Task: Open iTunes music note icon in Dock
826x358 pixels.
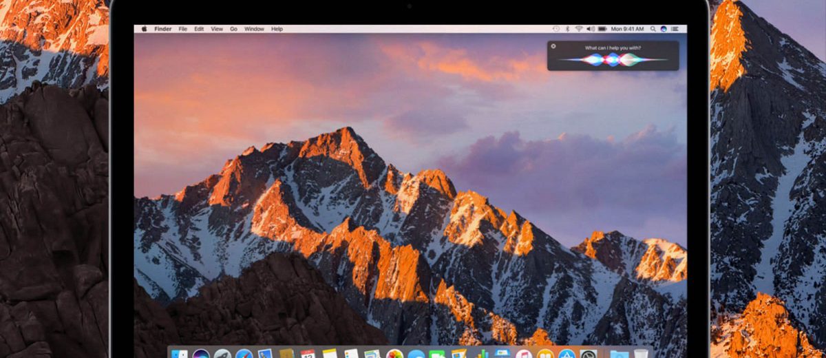Action: click(x=524, y=354)
